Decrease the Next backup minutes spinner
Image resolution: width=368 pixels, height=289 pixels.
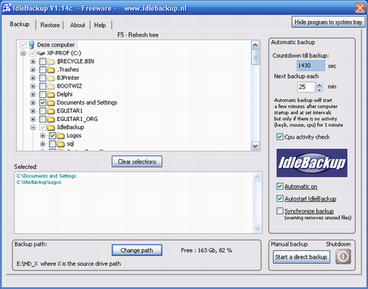coord(319,90)
